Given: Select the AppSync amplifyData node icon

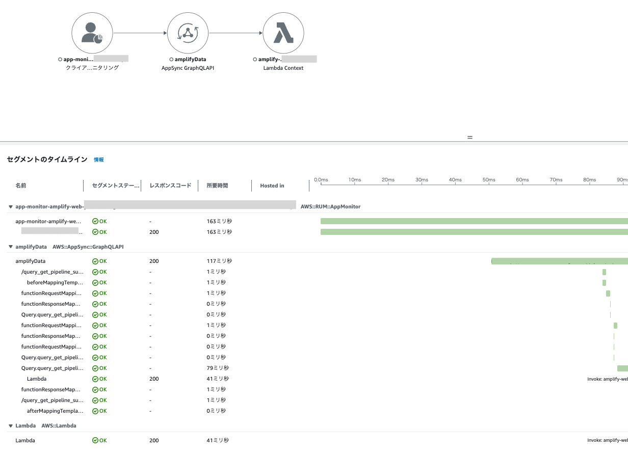Looking at the screenshot, I should pos(188,33).
